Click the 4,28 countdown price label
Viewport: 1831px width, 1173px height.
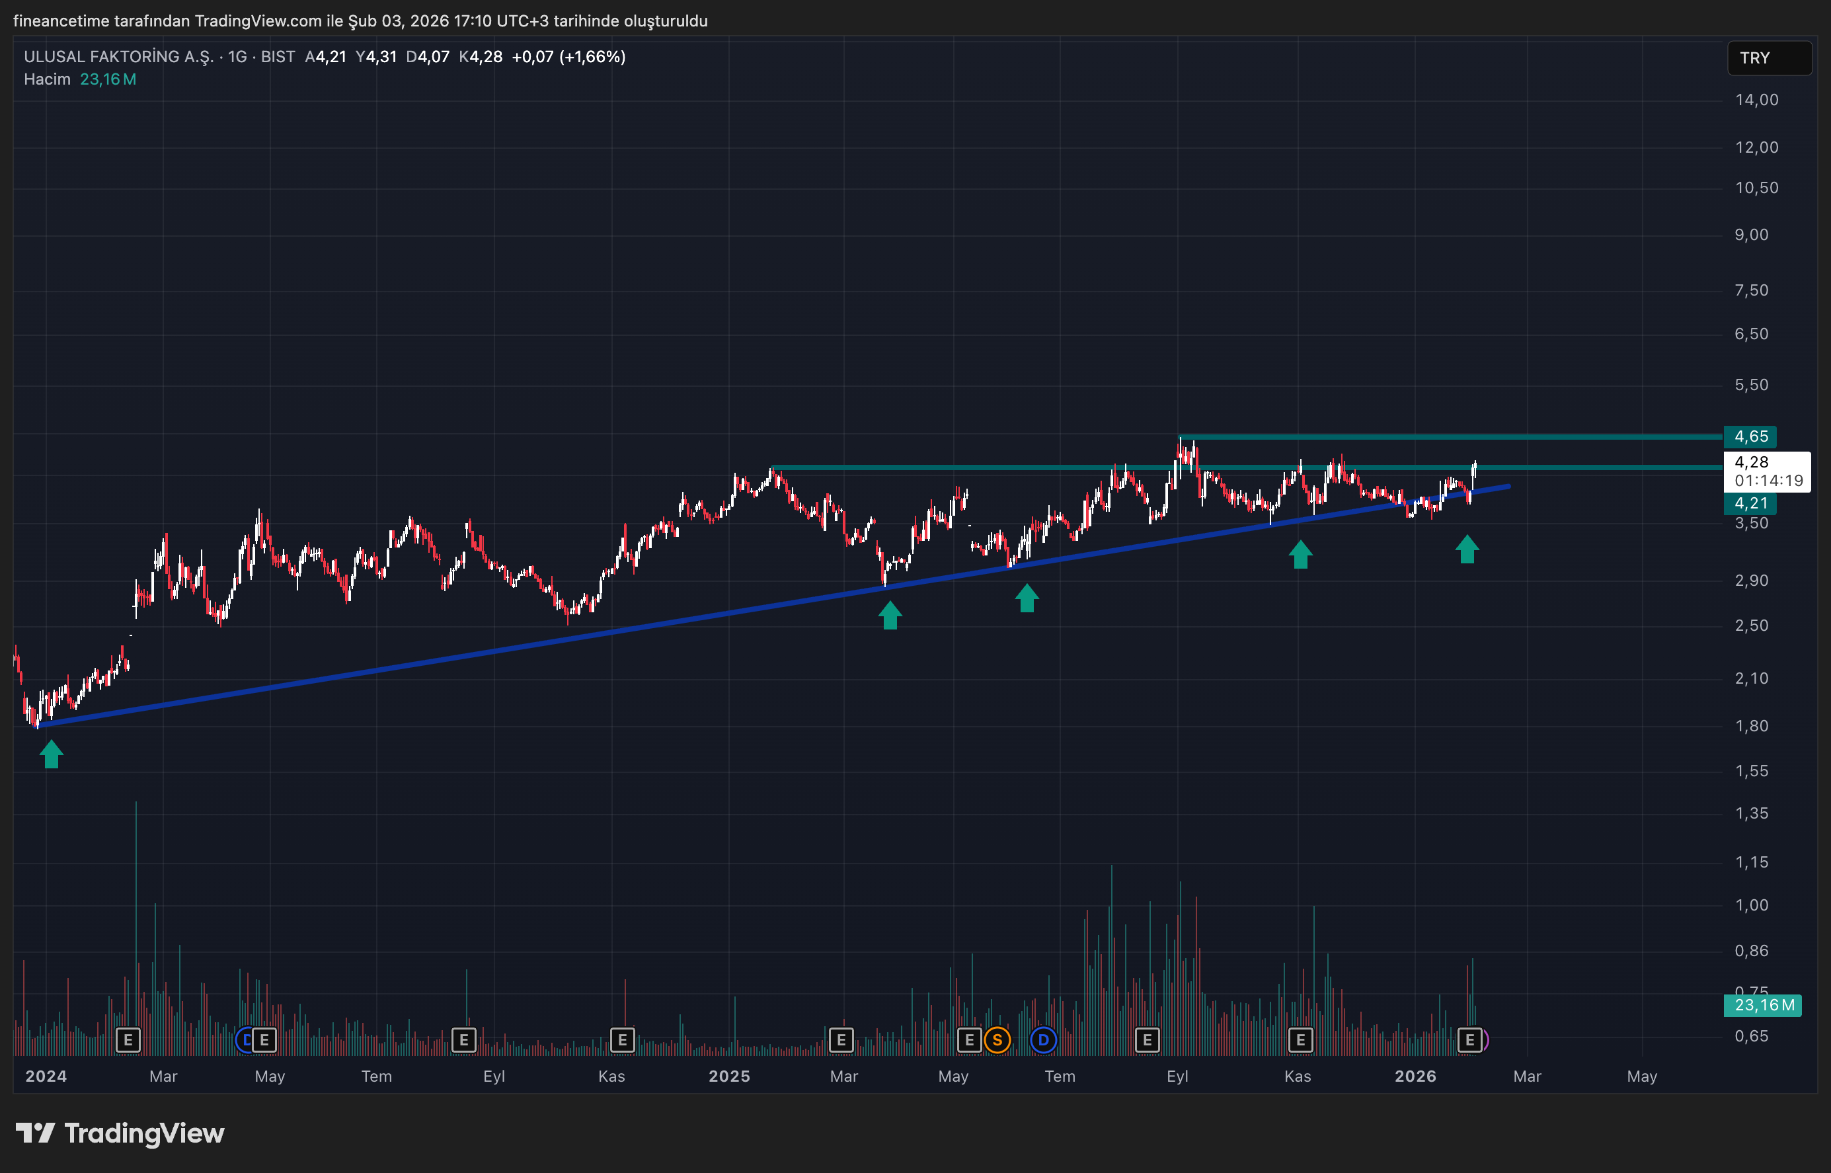[x=1766, y=471]
